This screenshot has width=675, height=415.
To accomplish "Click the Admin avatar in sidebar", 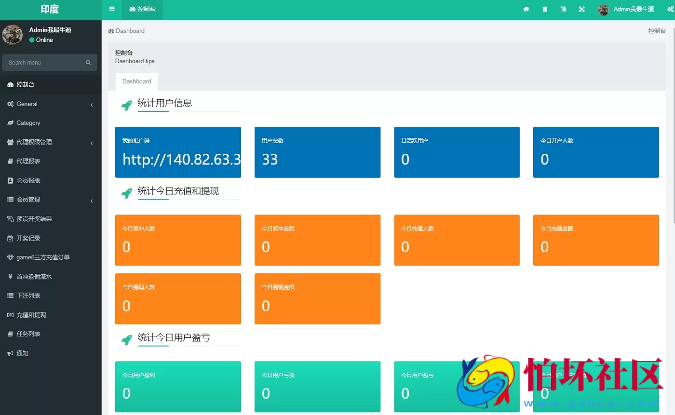I will click(x=13, y=35).
